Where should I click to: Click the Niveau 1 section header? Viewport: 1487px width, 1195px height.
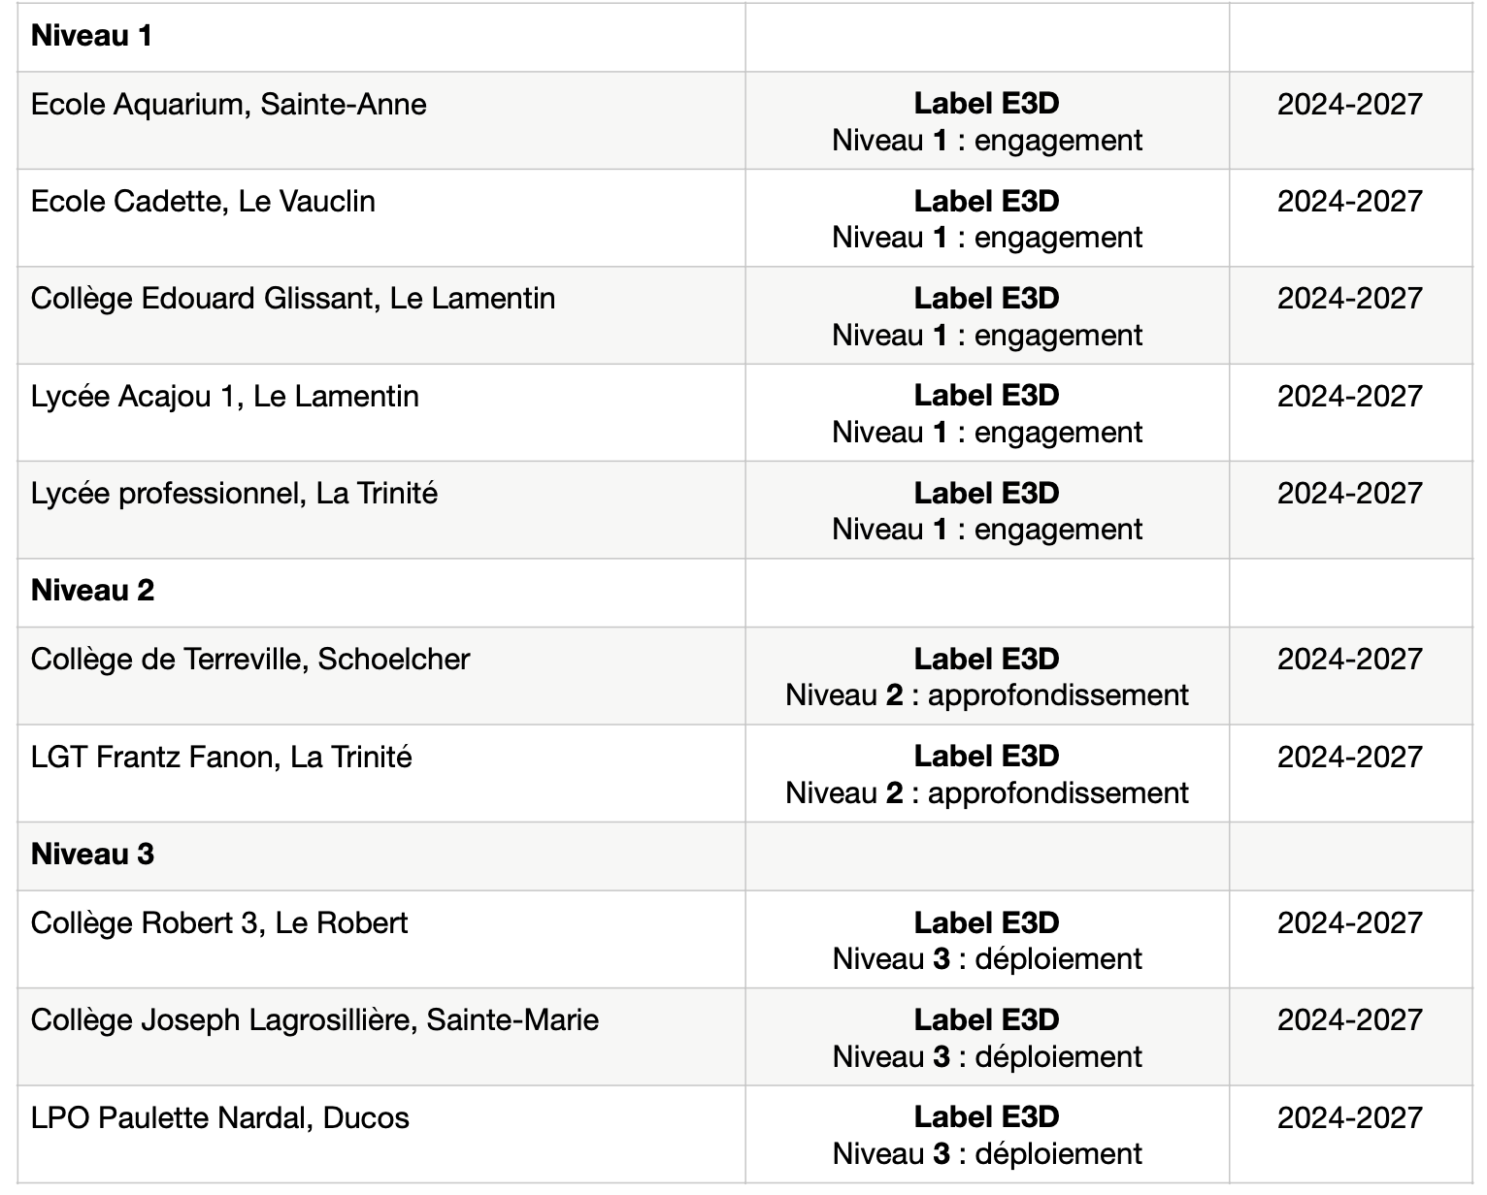pos(92,37)
